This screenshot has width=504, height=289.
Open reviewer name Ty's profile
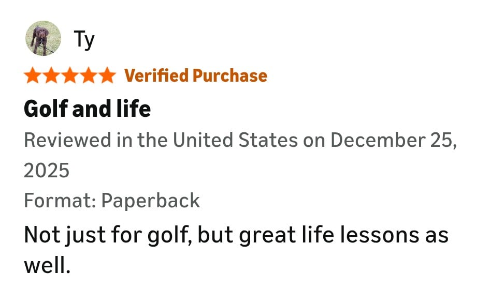84,39
